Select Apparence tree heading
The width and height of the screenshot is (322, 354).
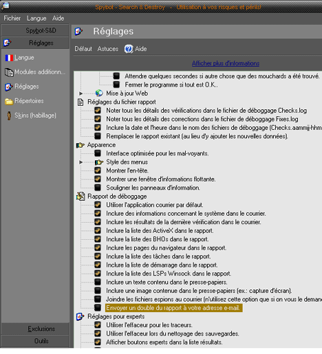[x=101, y=145]
